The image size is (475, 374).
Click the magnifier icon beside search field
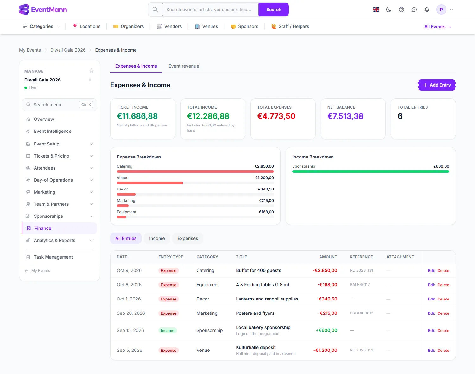(x=155, y=10)
